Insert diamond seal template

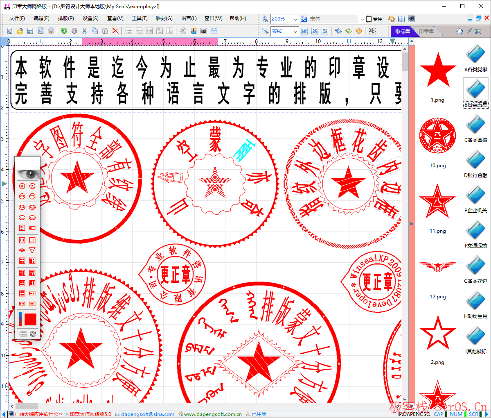click(x=22, y=250)
